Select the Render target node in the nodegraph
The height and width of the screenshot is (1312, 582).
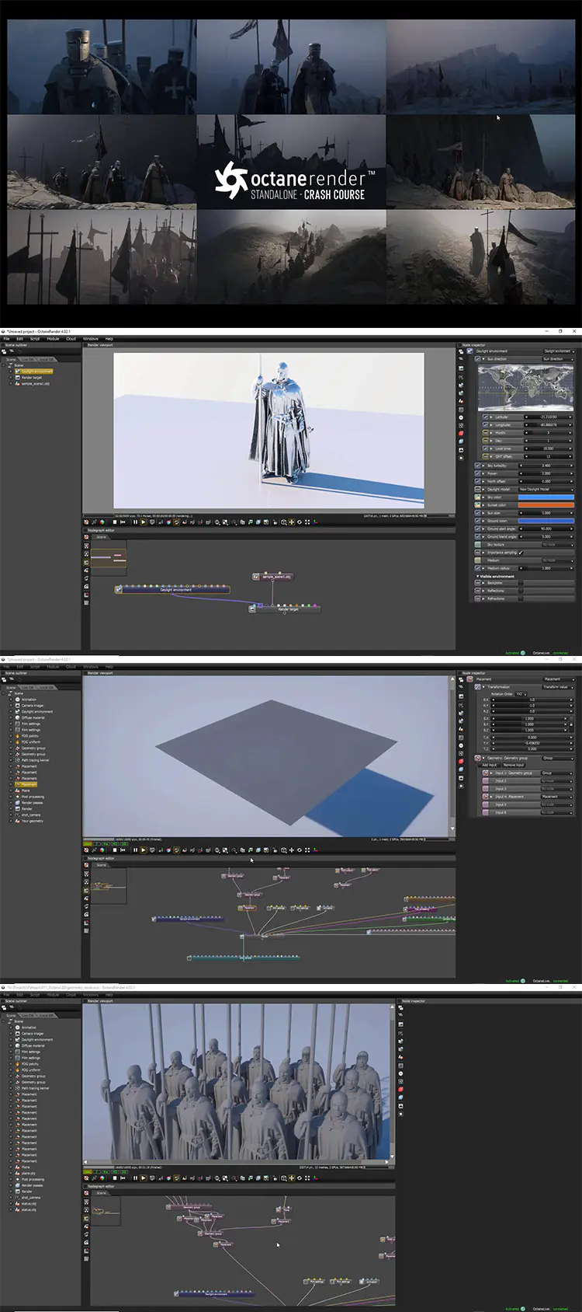coord(284,609)
